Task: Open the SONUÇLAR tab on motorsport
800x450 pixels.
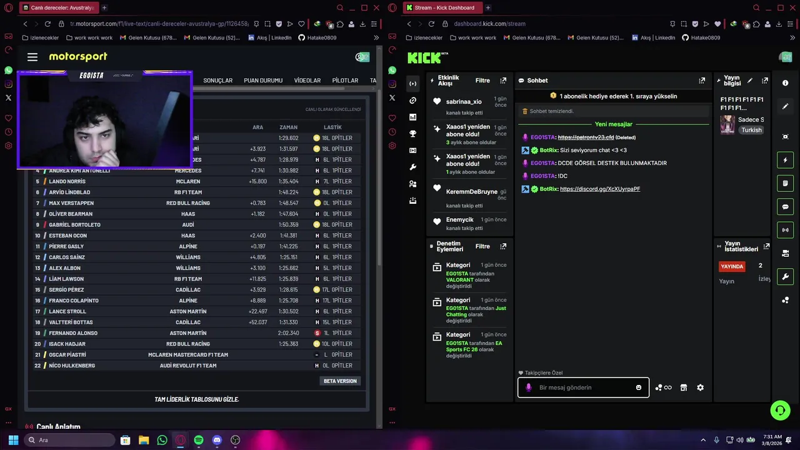Action: point(217,81)
